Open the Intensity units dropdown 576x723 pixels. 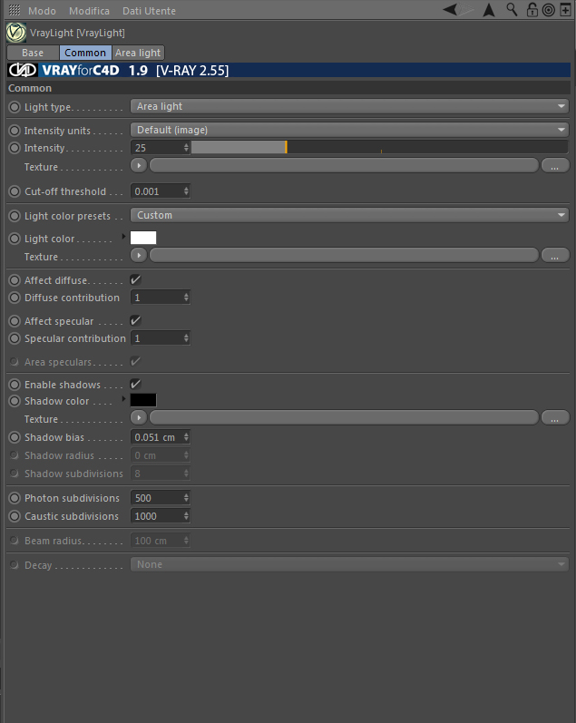(349, 130)
